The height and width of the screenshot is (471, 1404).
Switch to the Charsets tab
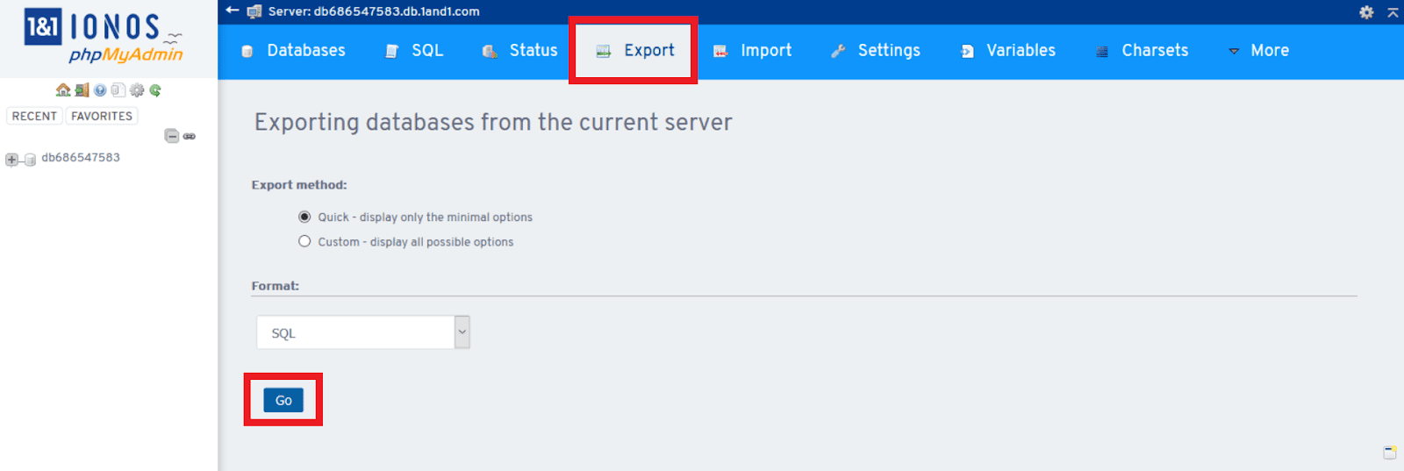[x=1142, y=51]
